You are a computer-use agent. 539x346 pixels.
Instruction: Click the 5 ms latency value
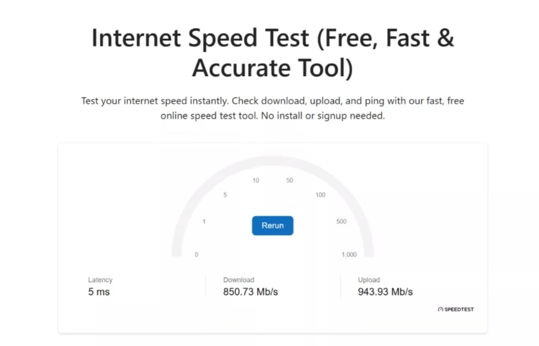tap(98, 292)
